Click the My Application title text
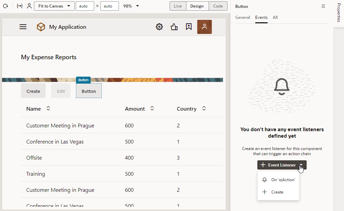 [67, 27]
